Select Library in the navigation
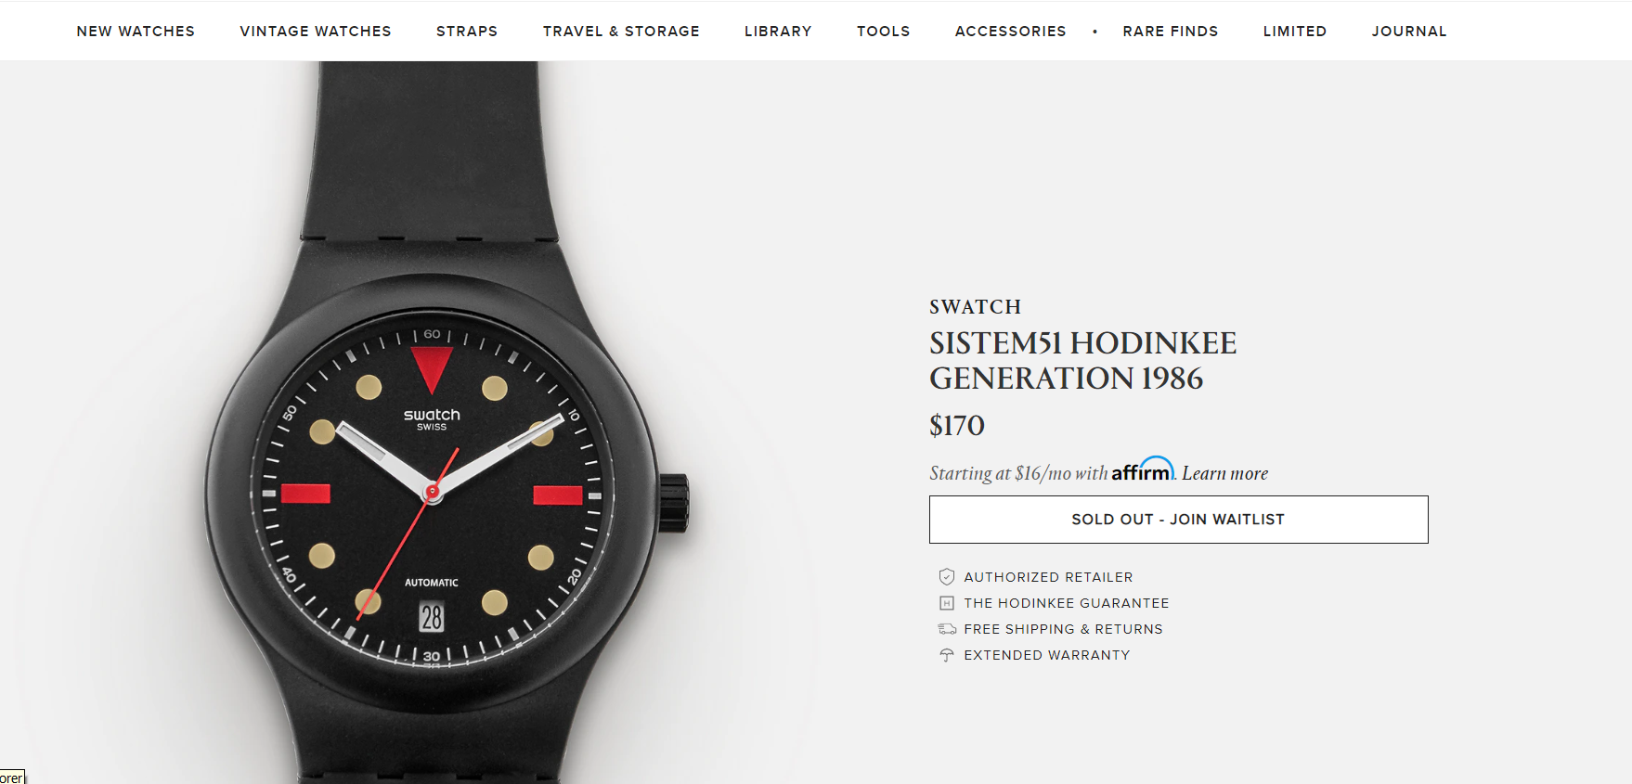This screenshot has height=784, width=1632. click(x=778, y=32)
